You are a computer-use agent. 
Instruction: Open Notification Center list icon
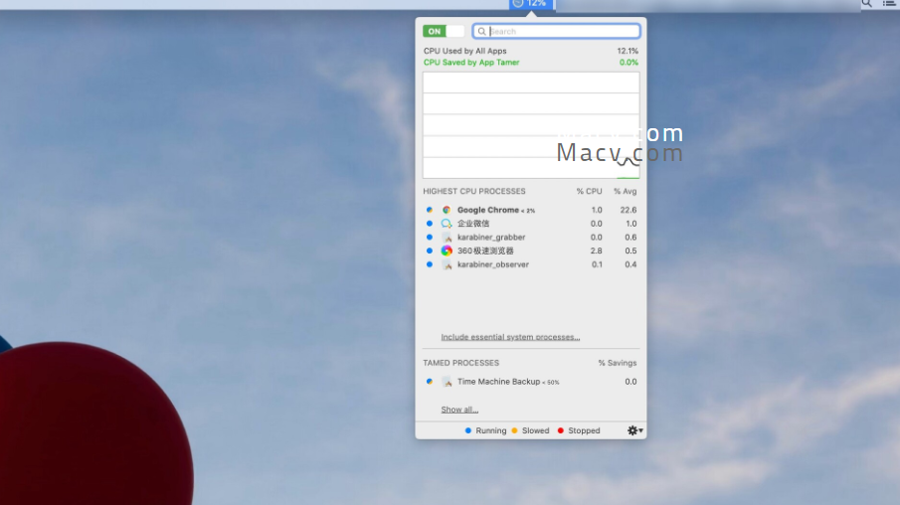click(x=889, y=3)
